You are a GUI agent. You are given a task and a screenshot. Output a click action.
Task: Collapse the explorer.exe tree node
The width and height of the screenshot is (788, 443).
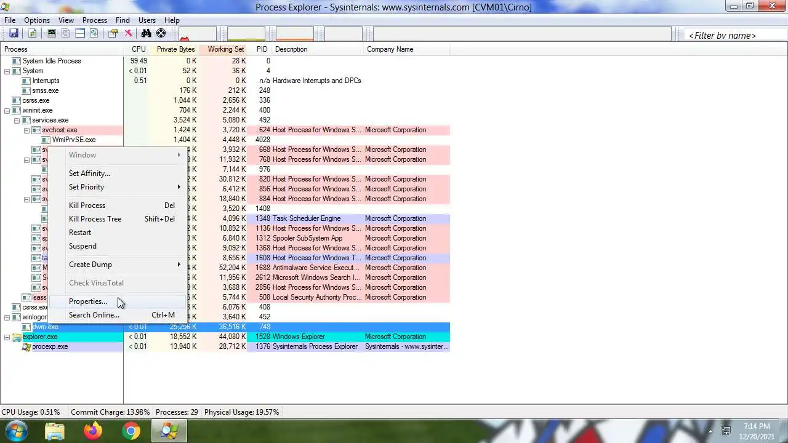tap(7, 337)
